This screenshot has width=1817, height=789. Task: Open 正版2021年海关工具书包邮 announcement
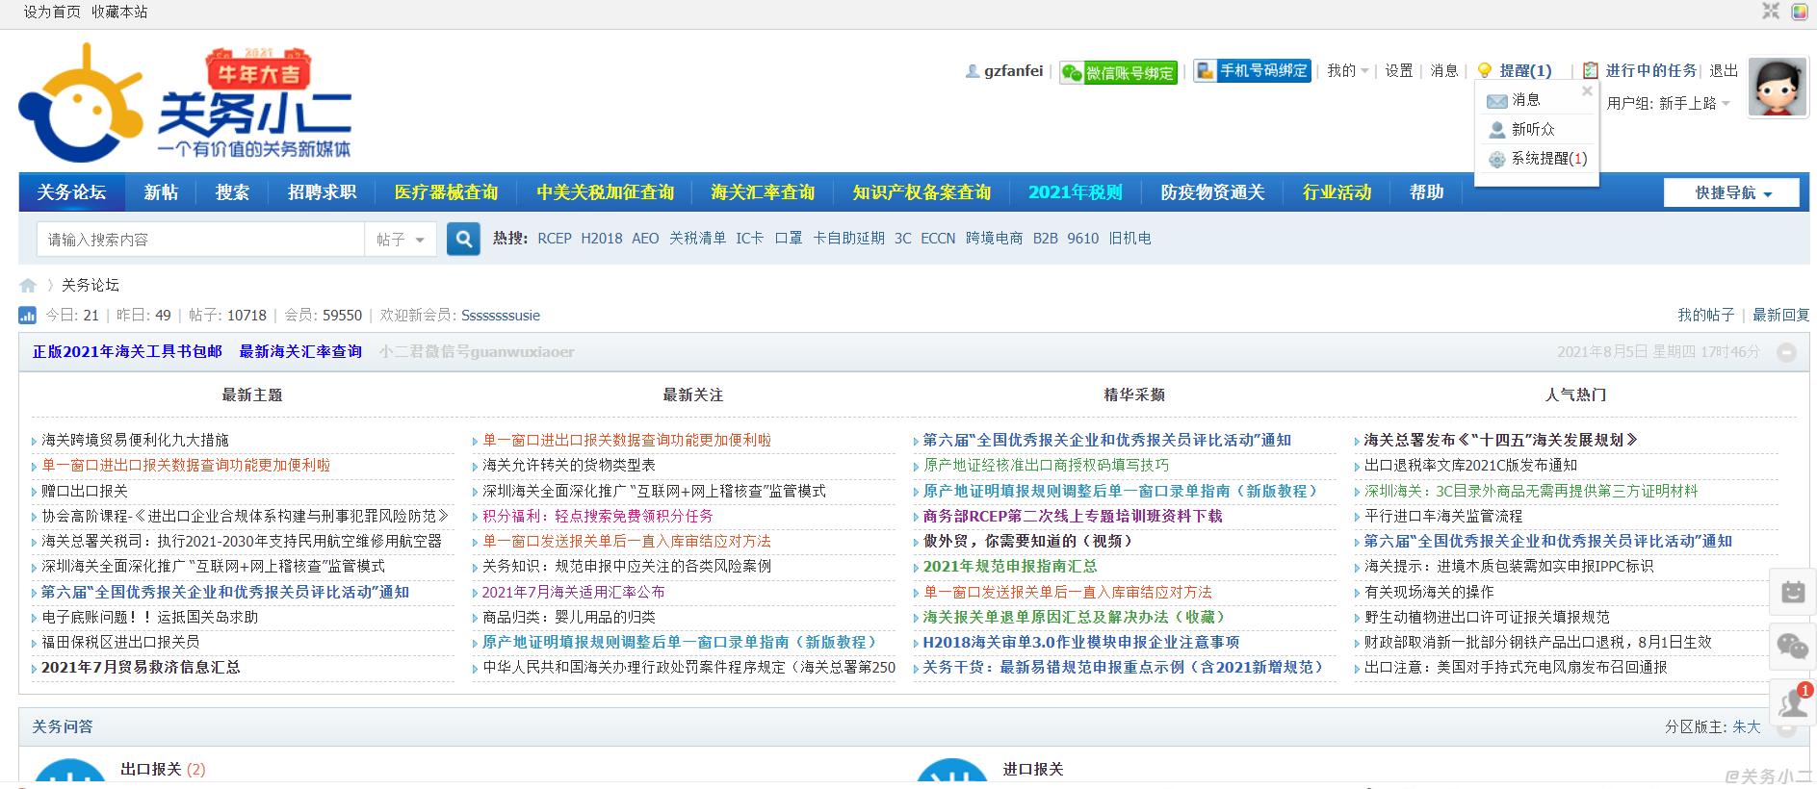127,352
